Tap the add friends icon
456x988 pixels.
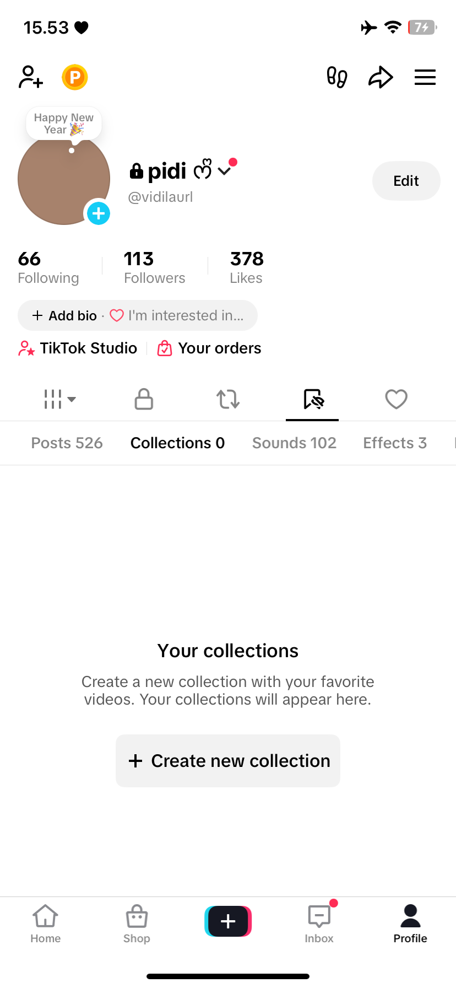point(31,77)
